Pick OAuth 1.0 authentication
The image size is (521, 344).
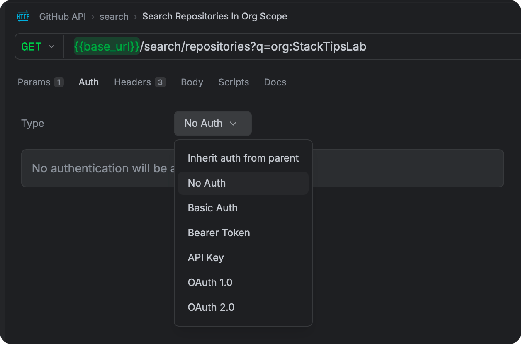(x=243, y=283)
